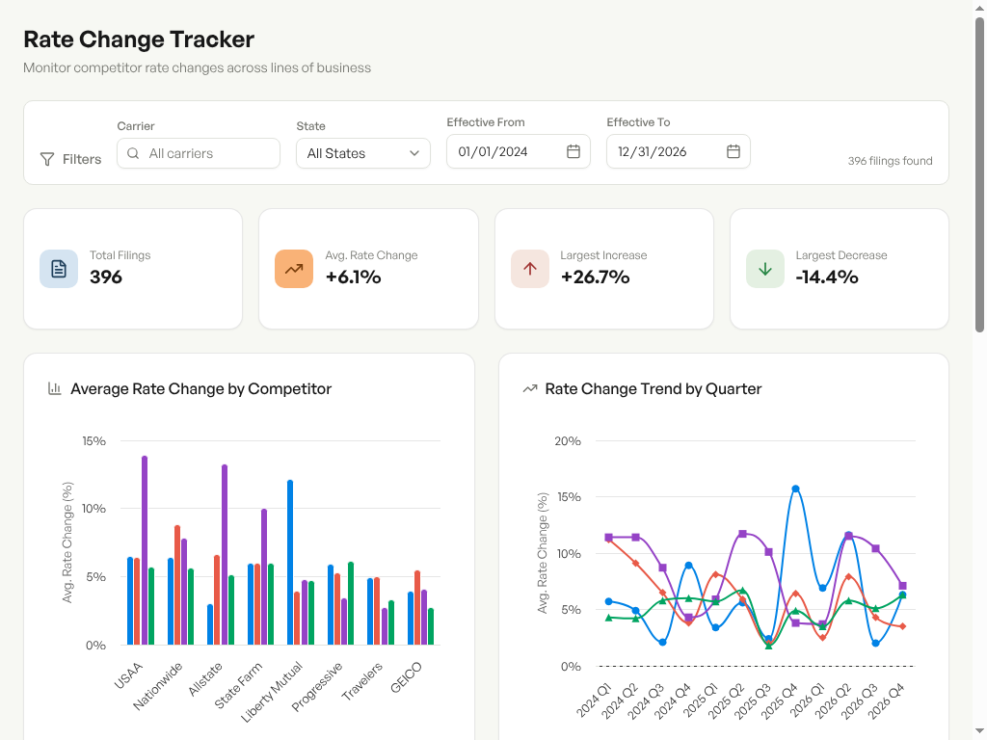Image resolution: width=987 pixels, height=740 pixels.
Task: Click Rate Change Trend by Quarter title
Action: coord(654,389)
